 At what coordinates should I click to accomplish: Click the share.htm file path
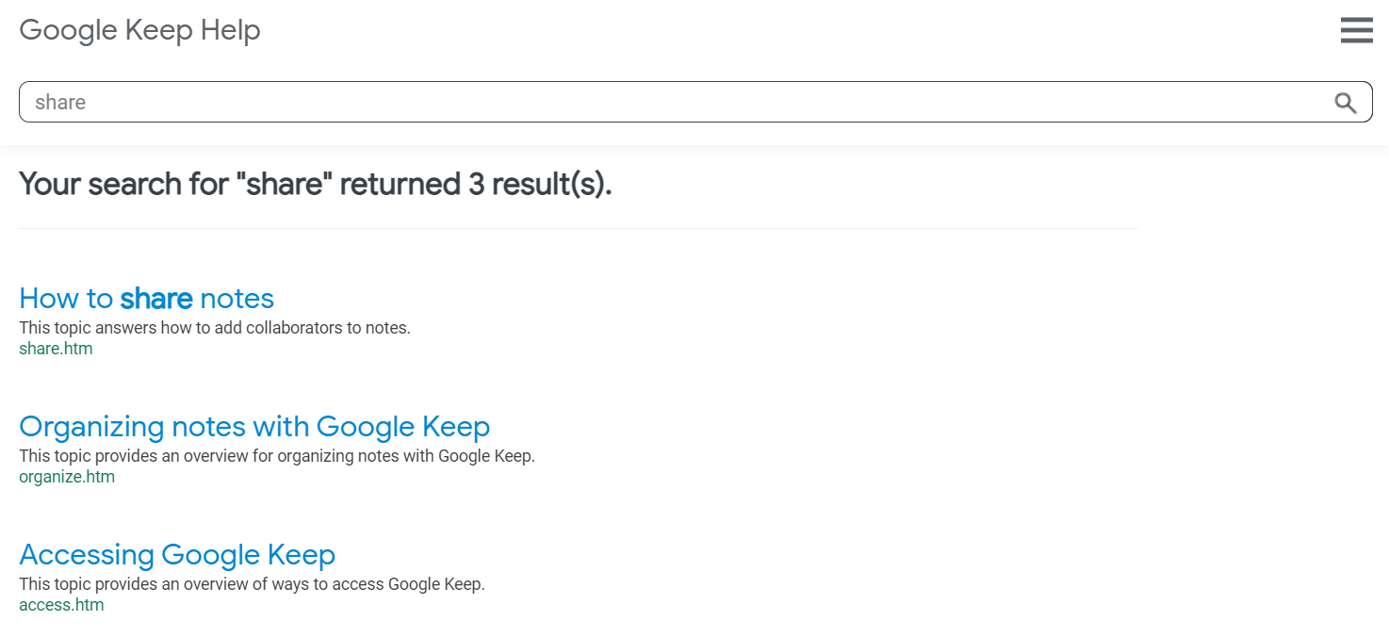pyautogui.click(x=56, y=349)
